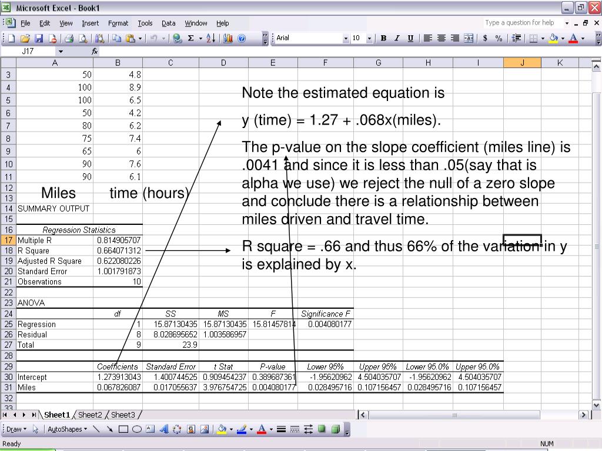This screenshot has width=602, height=451.
Task: Click the Paste clipboard icon
Action: coord(131,38)
